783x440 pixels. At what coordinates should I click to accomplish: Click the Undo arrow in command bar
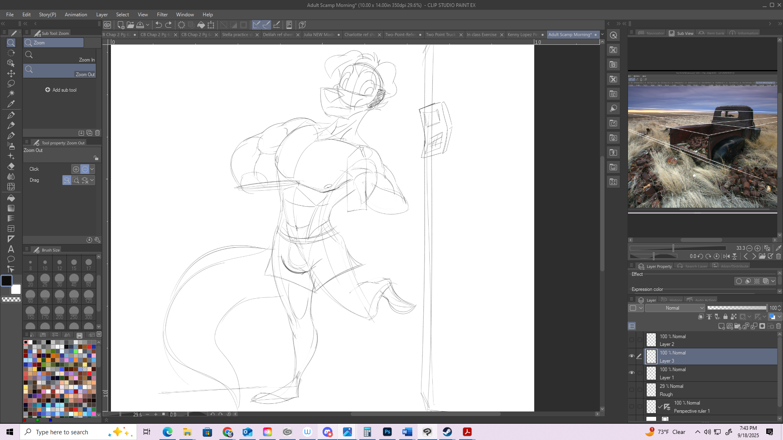click(x=159, y=25)
